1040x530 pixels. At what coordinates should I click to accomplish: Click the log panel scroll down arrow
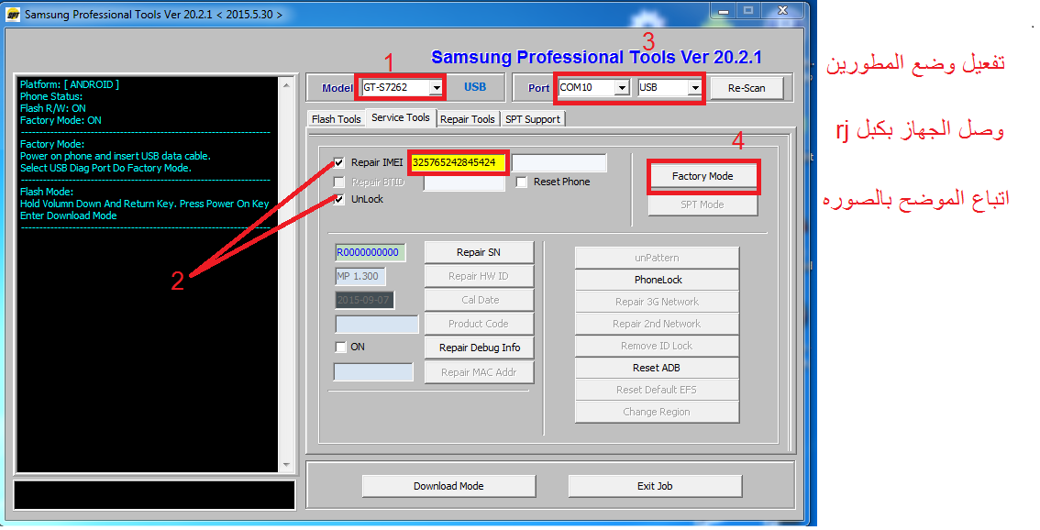pyautogui.click(x=286, y=465)
